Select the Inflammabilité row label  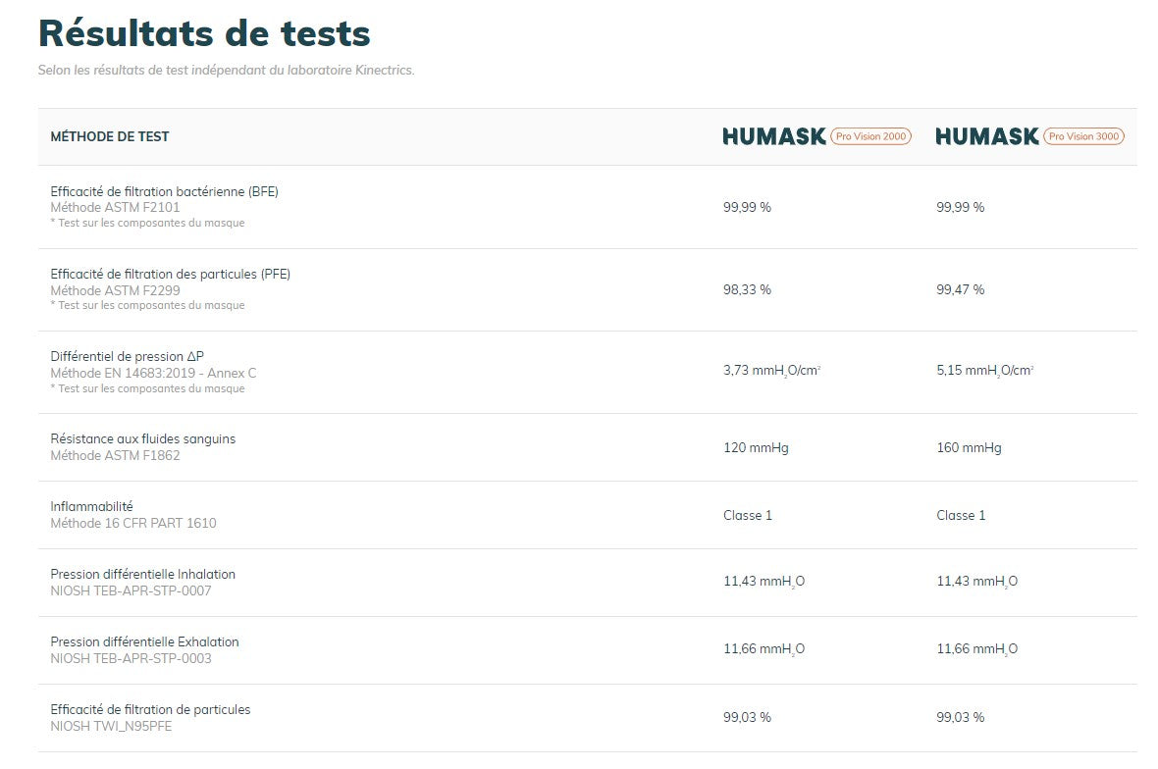91,506
